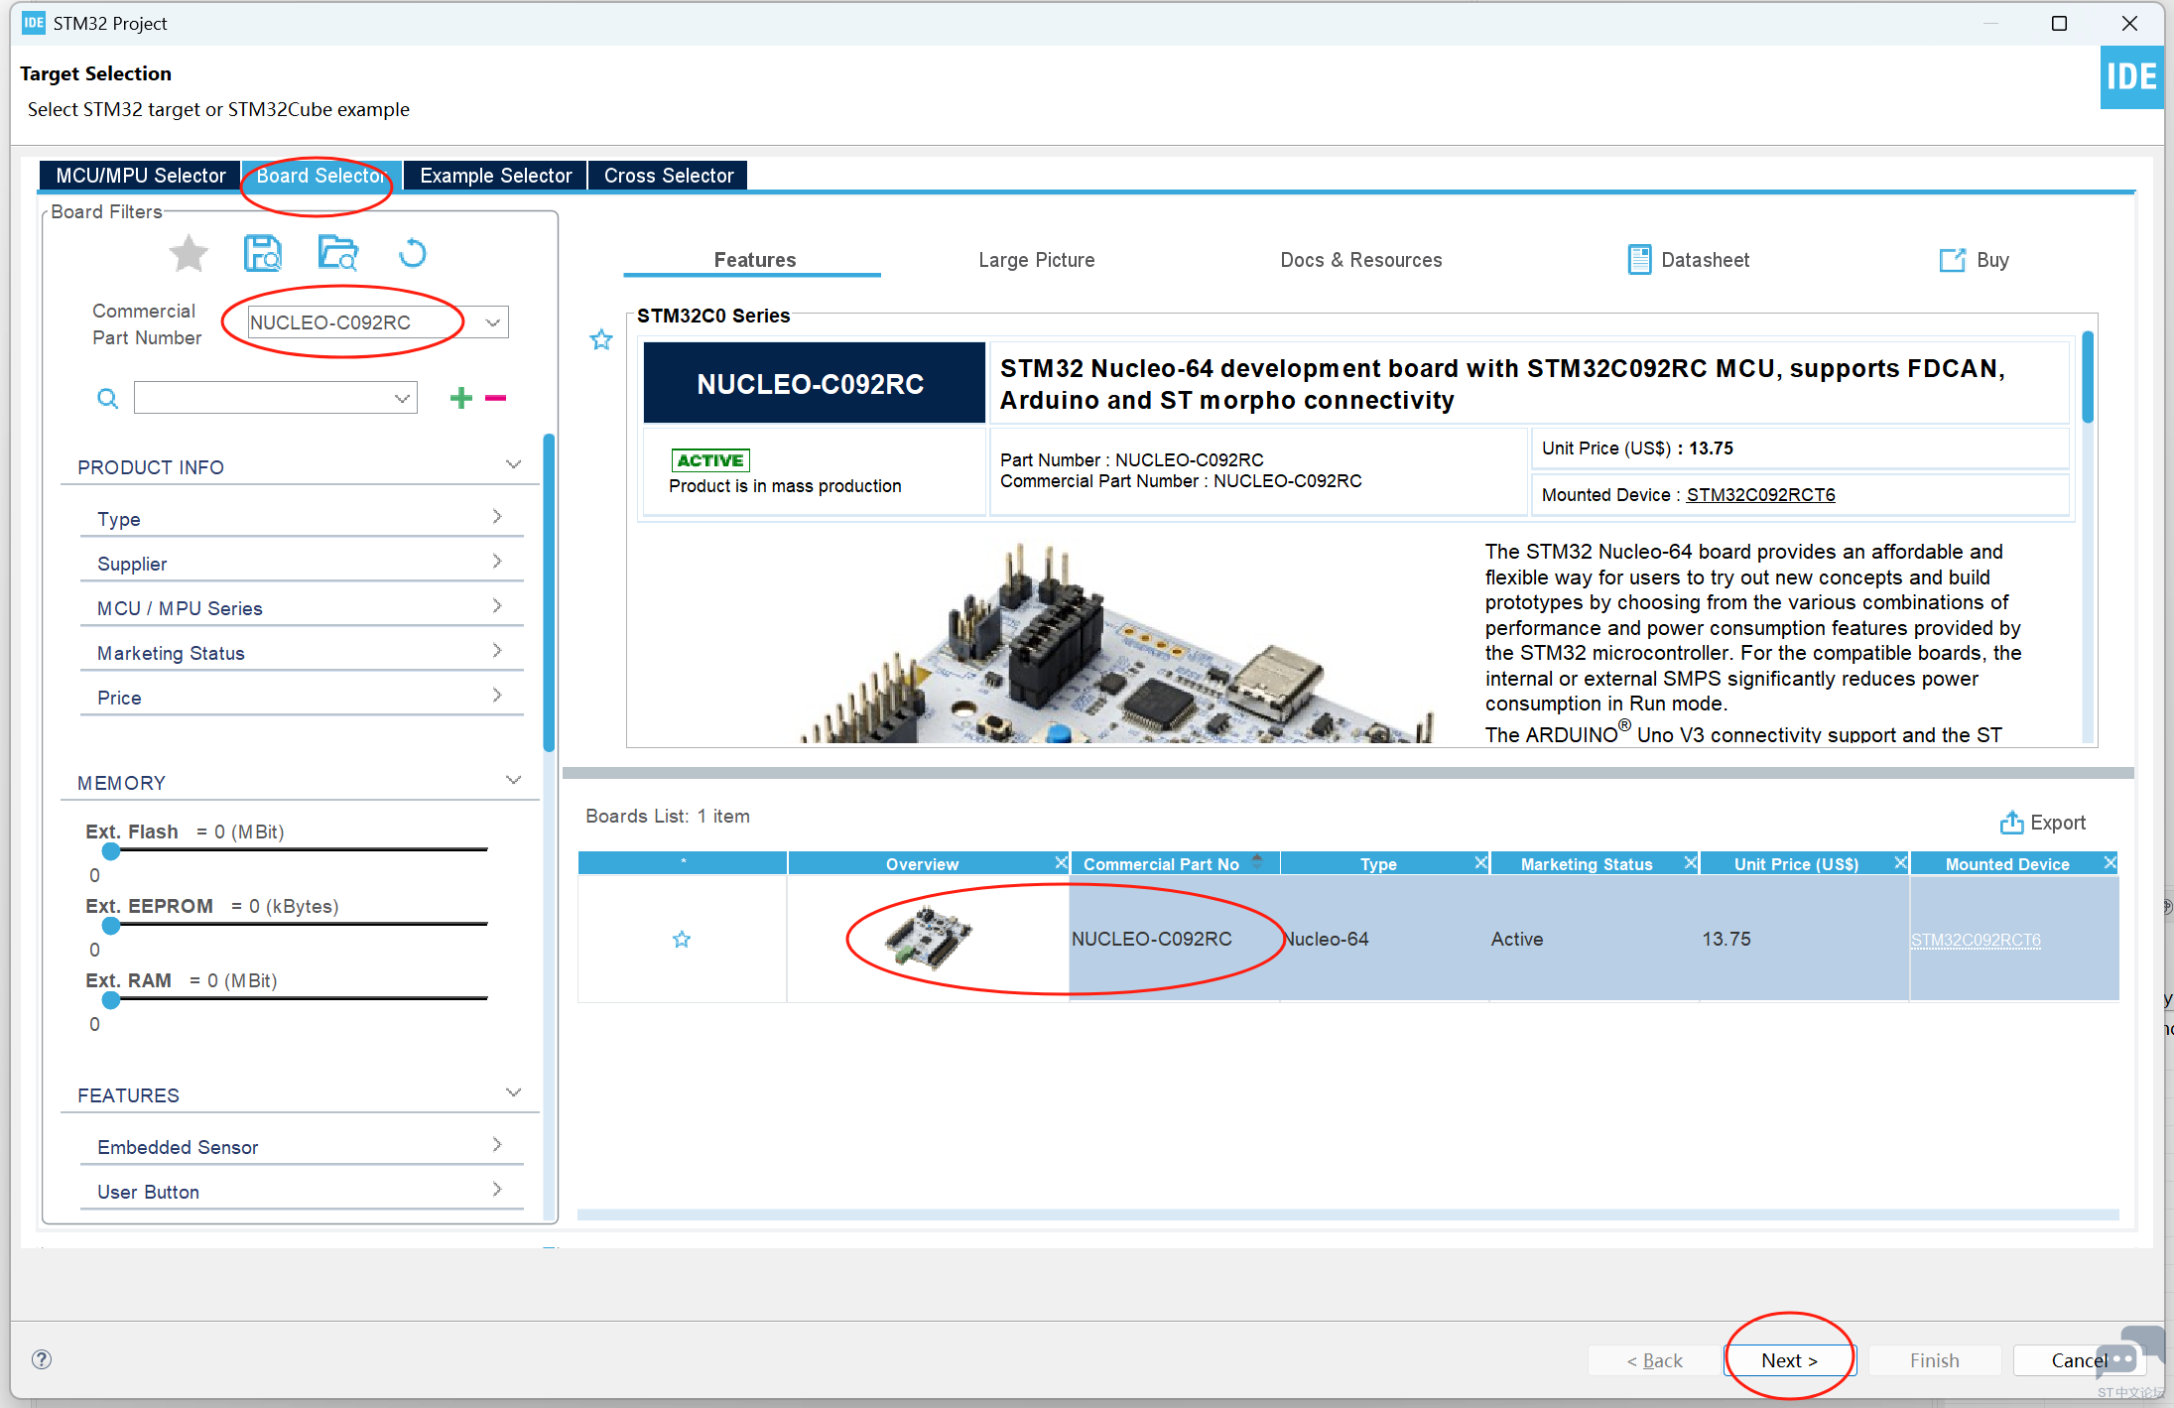
Task: Remove the Marketing Status column
Action: [x=1691, y=862]
